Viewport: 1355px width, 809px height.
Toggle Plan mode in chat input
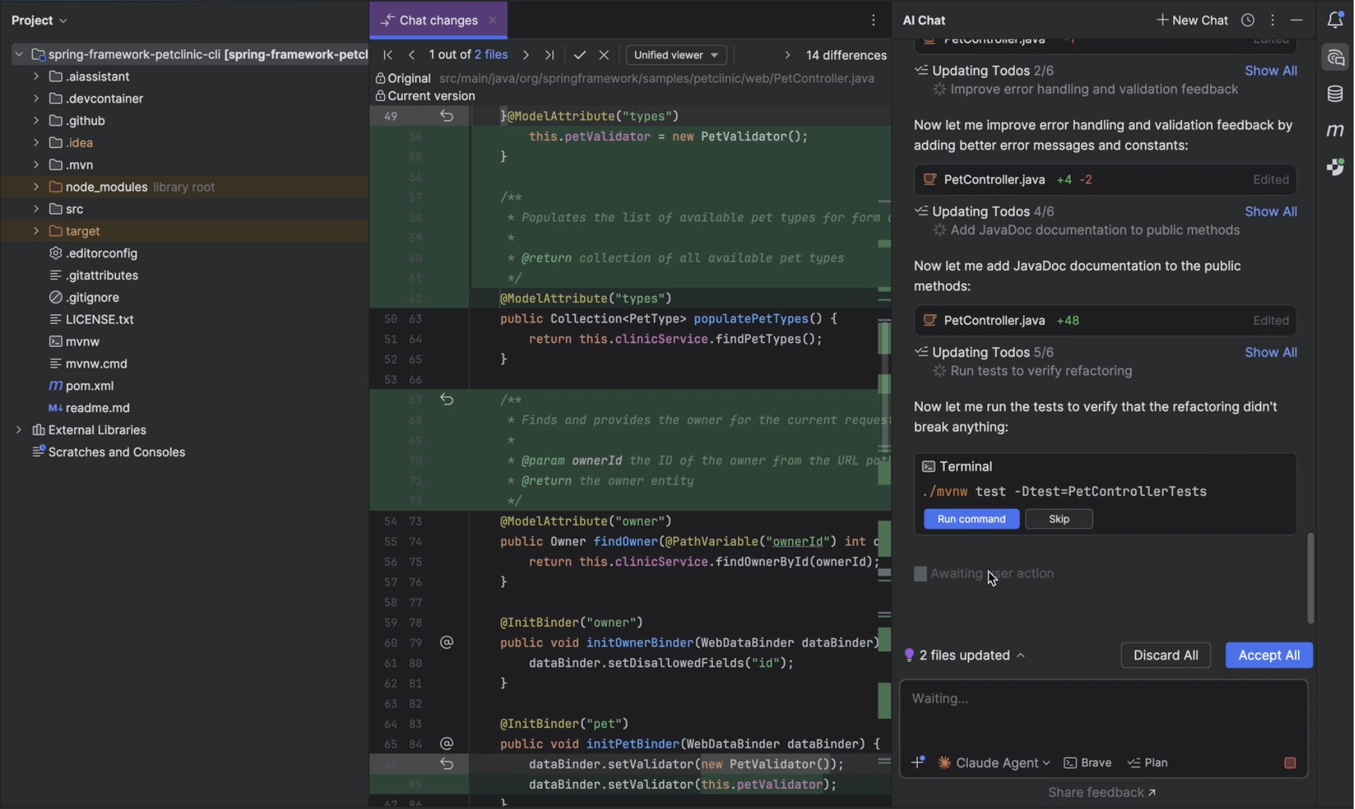tap(1148, 763)
